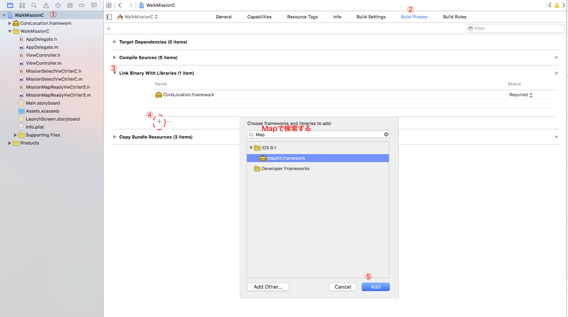Open the Find navigator magnifier icon
The image size is (568, 317).
pyautogui.click(x=34, y=5)
